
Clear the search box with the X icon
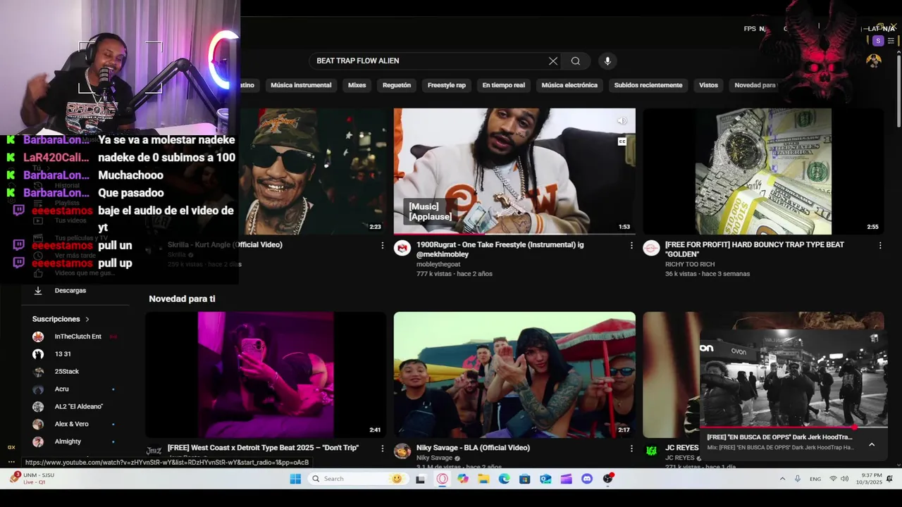553,61
